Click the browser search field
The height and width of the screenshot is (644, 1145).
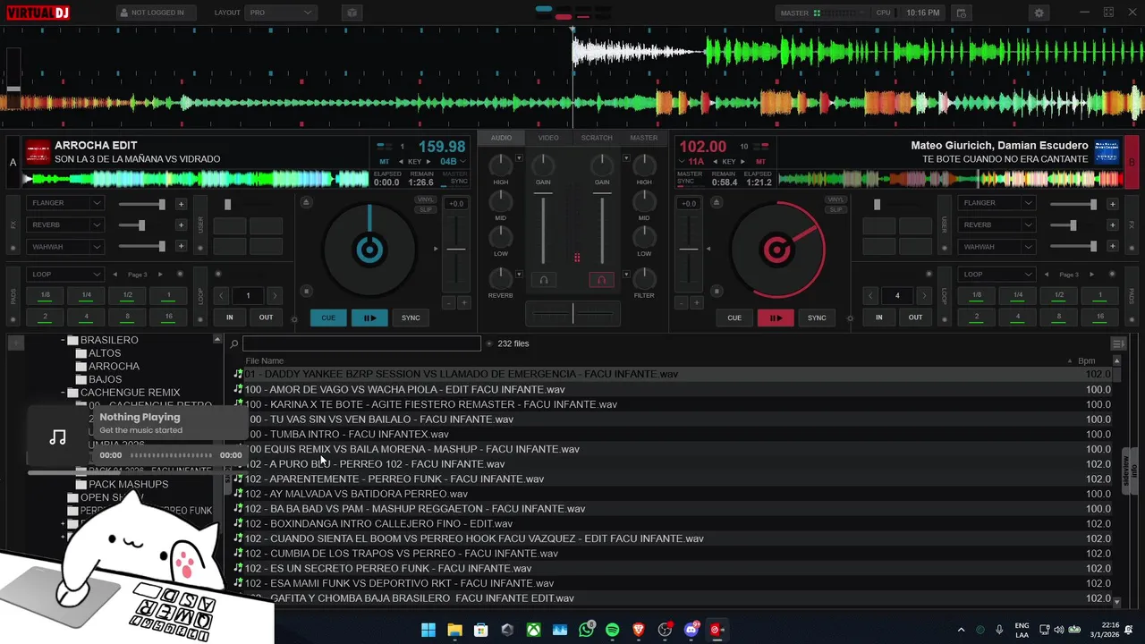point(361,343)
